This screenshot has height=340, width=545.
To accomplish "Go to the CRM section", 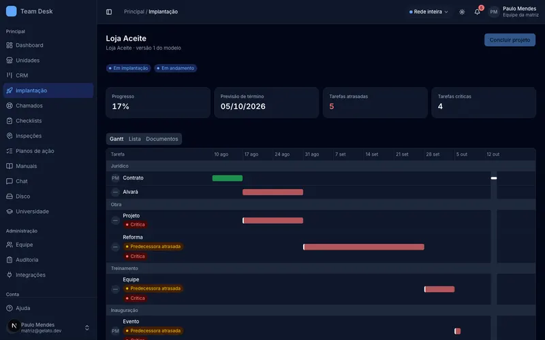I will (48, 75).
